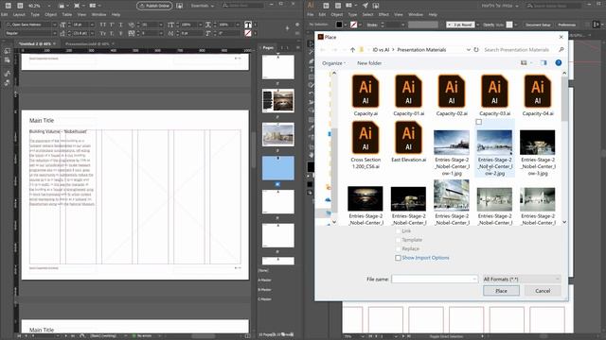
Task: Click the All Caps TT icon in InDesign
Action: pyautogui.click(x=103, y=25)
